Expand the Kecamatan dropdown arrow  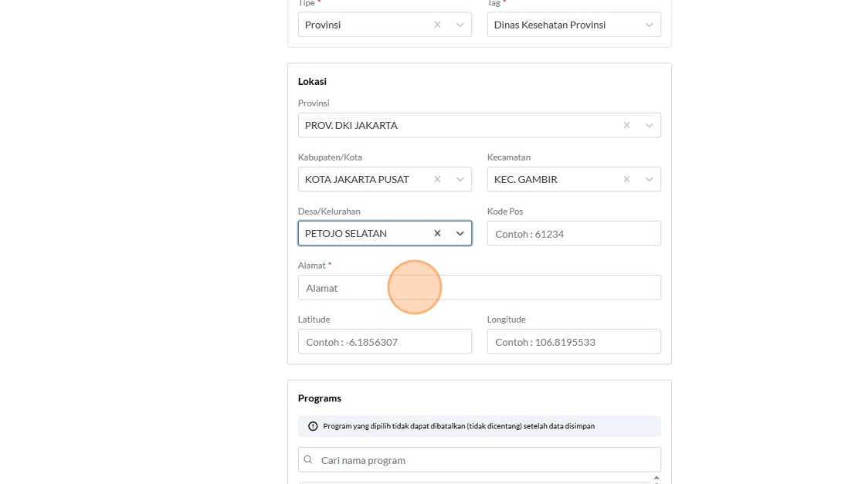point(650,179)
